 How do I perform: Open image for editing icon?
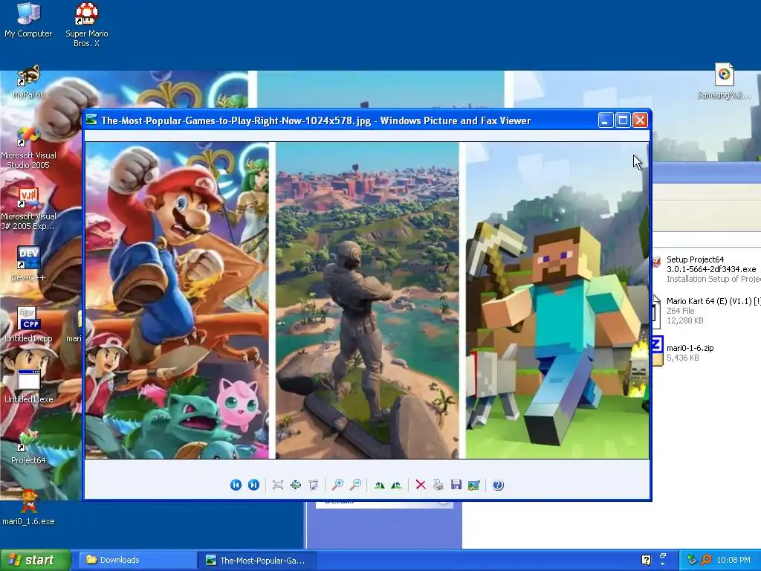(473, 485)
